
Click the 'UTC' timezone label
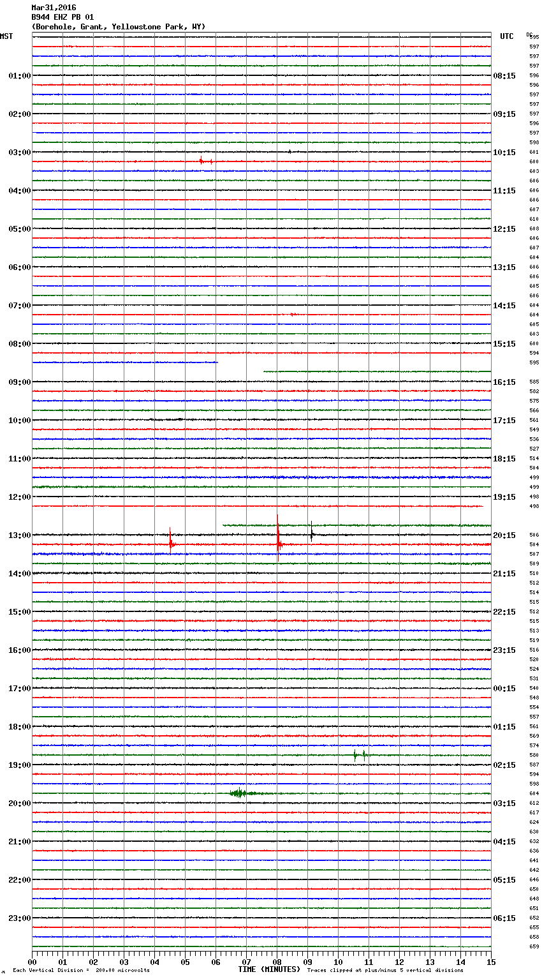[507, 36]
